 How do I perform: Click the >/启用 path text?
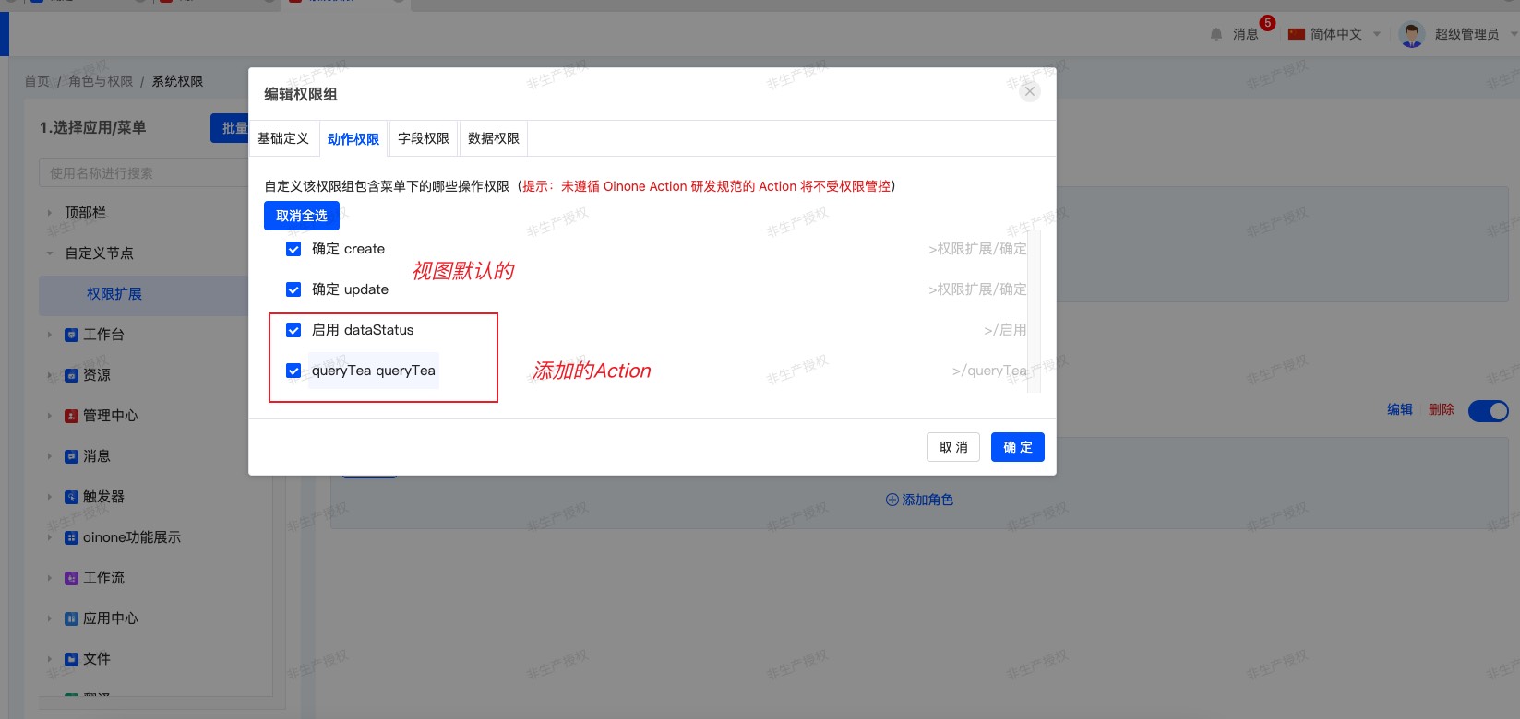[1005, 330]
